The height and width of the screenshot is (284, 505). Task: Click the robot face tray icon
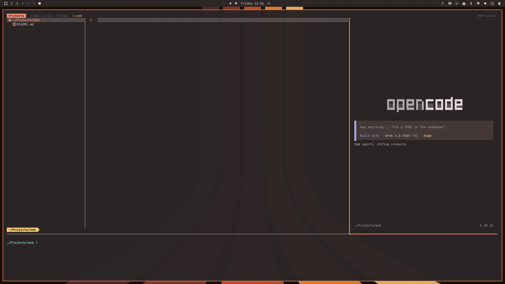coord(464,3)
